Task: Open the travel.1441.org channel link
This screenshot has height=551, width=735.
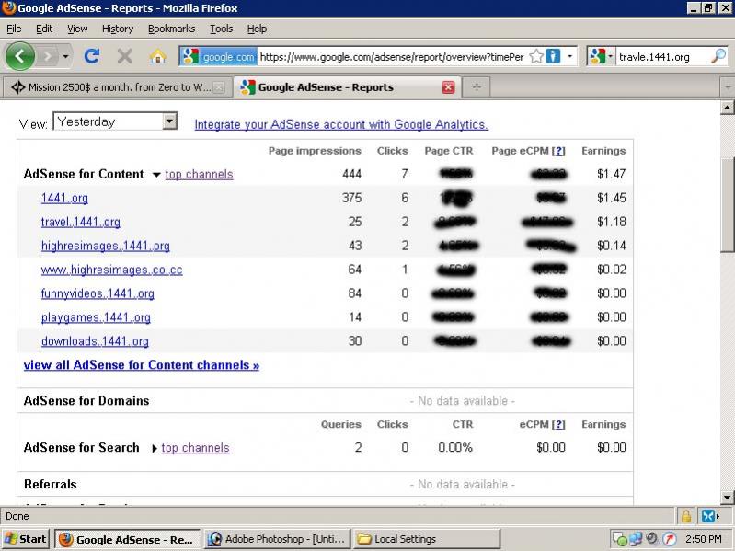Action: (x=81, y=222)
